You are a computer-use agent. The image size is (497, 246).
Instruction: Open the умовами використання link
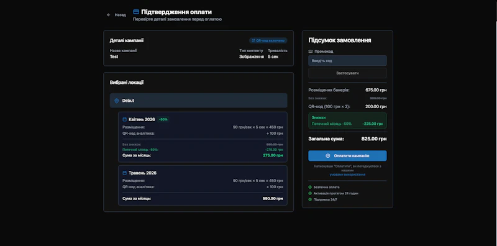pos(347,175)
